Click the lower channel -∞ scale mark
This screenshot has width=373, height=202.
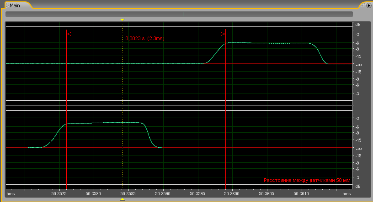click(x=359, y=149)
